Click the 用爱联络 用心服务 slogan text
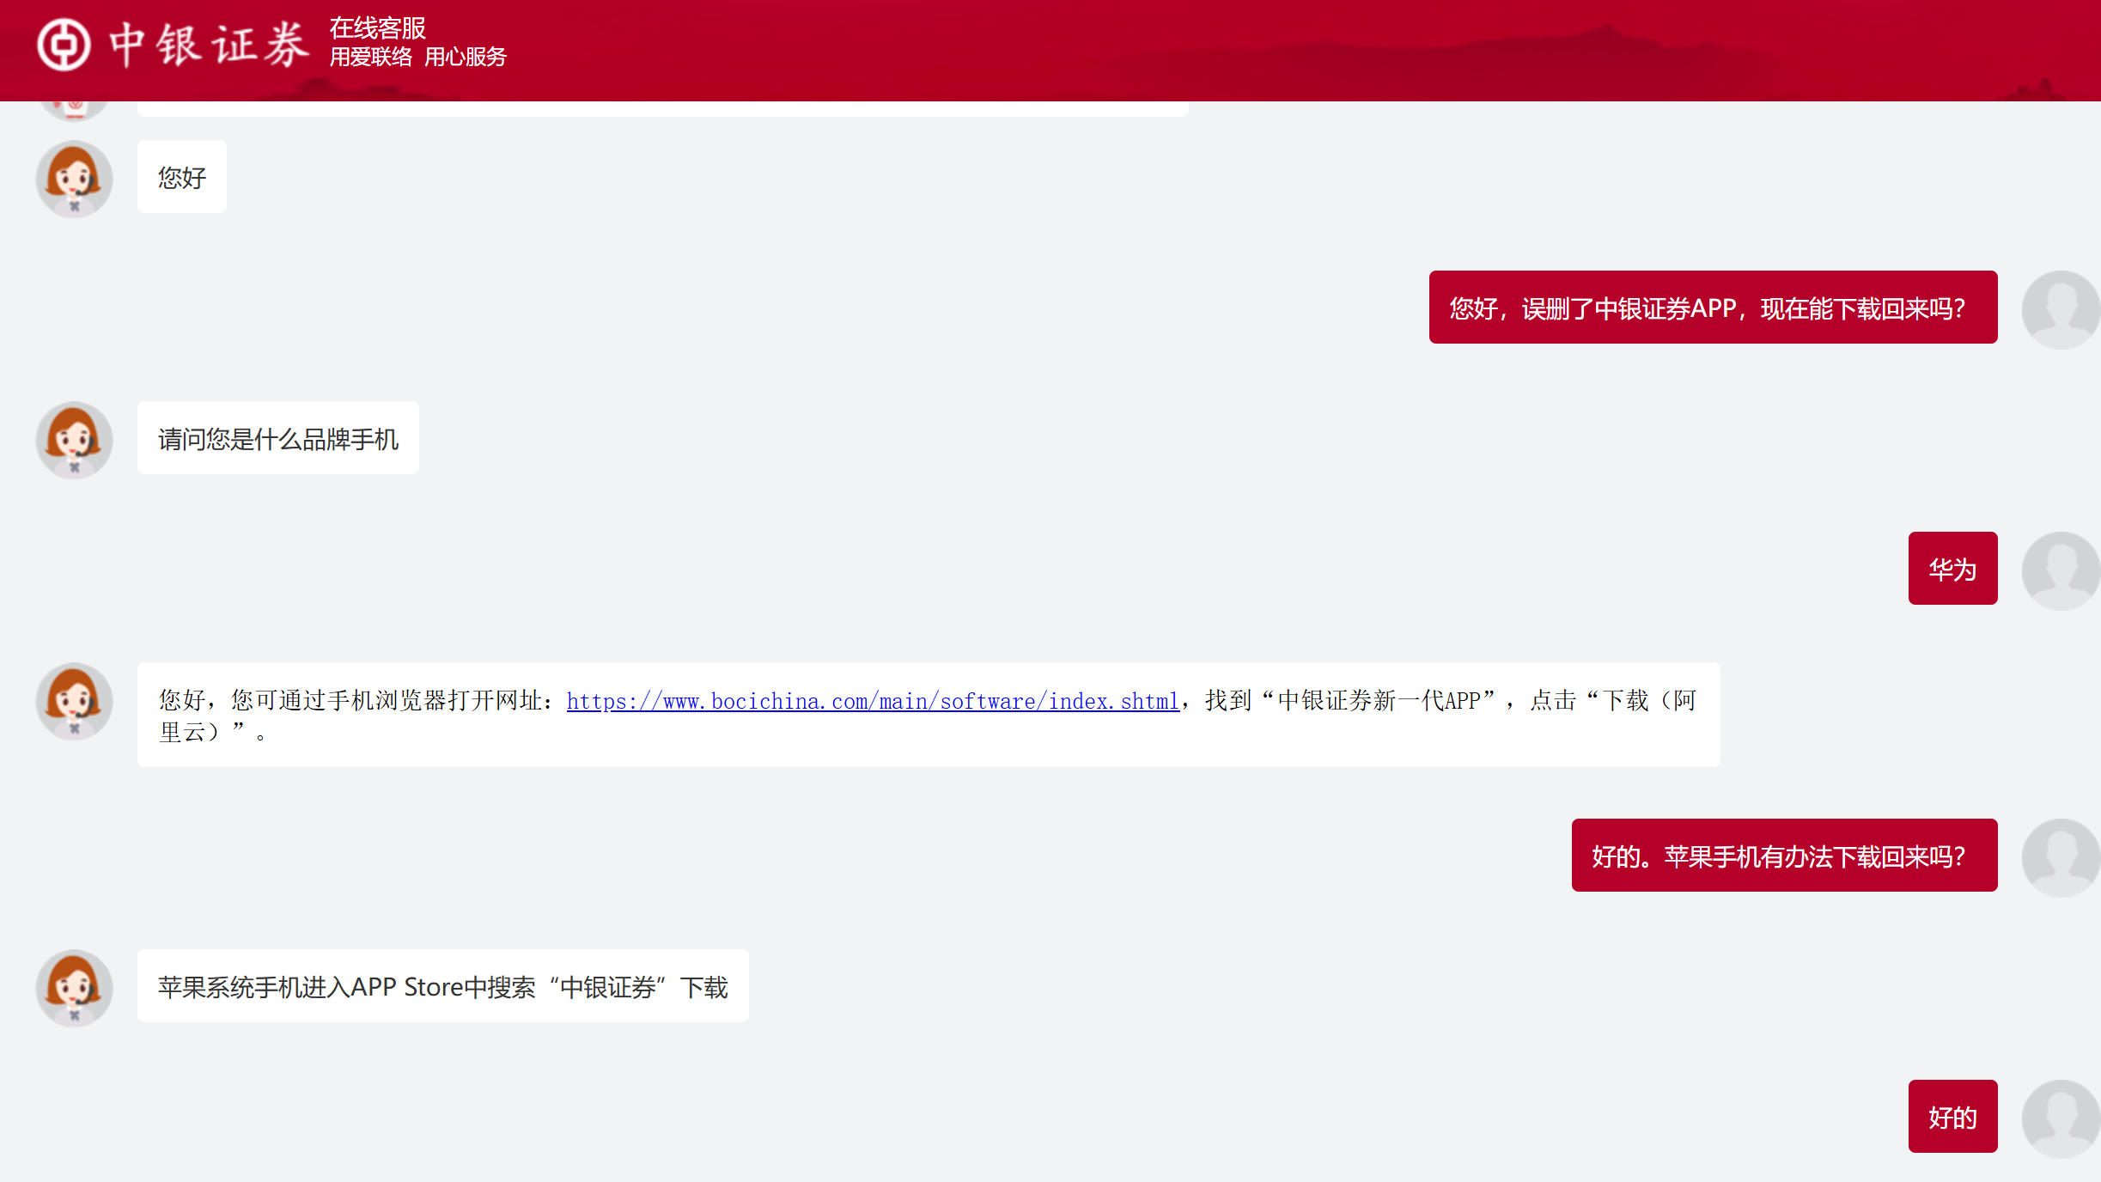 417,58
